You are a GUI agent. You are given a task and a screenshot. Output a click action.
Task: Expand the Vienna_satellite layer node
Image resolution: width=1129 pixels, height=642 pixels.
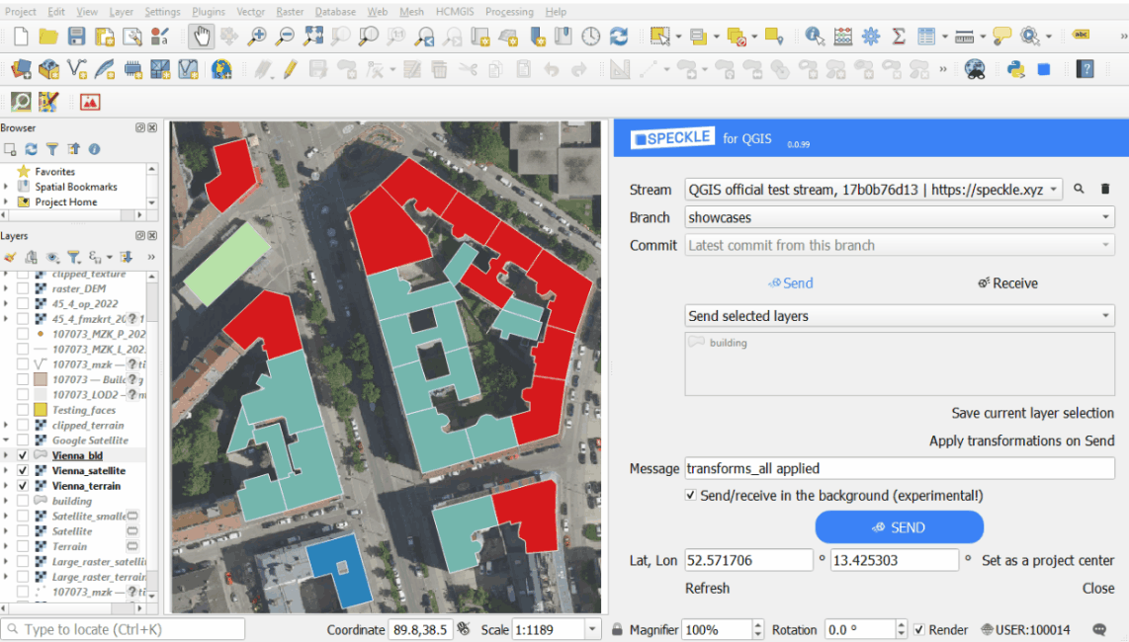point(7,471)
